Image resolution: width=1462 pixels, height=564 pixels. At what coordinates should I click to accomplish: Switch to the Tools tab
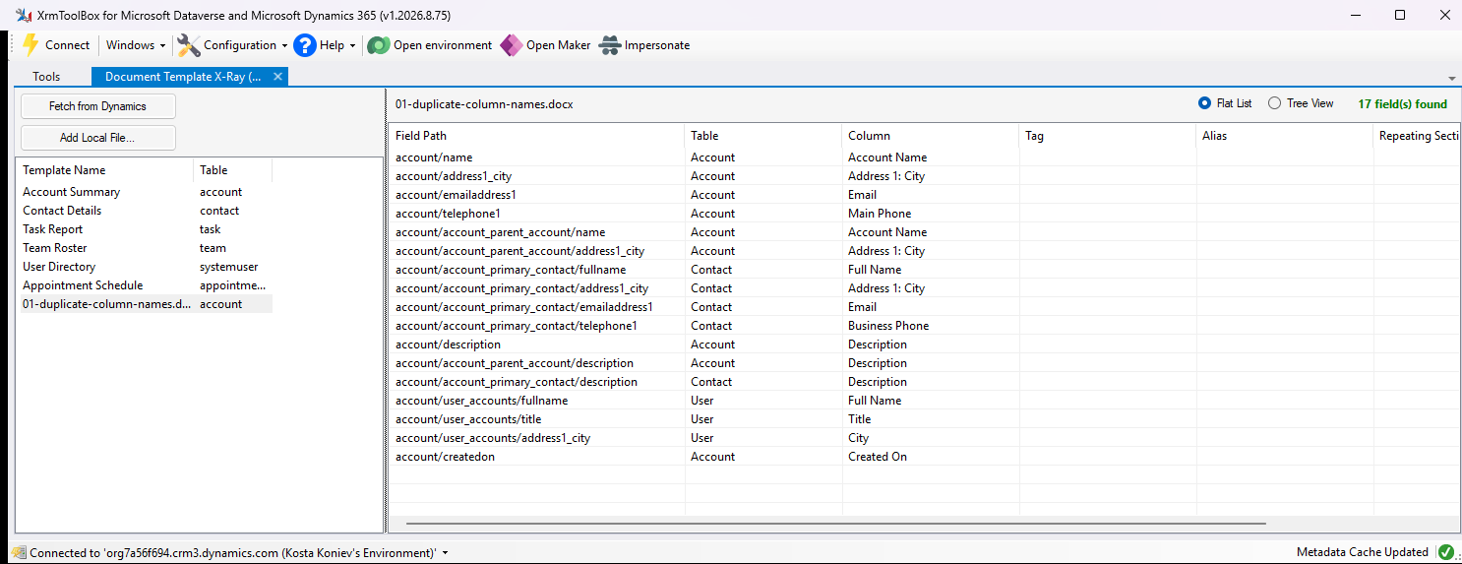coord(46,76)
